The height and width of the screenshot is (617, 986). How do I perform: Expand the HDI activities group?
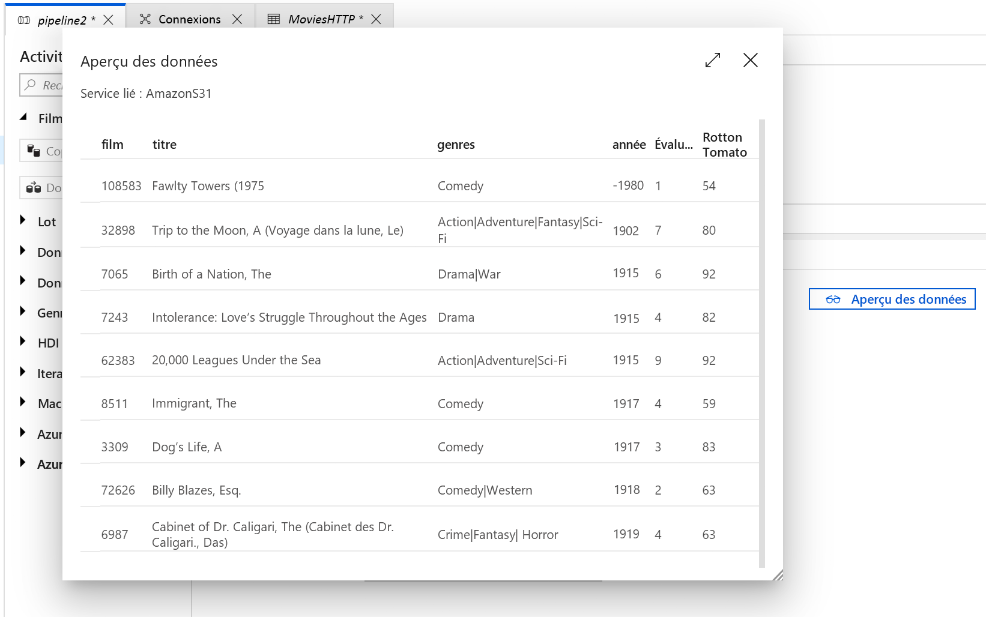(23, 342)
